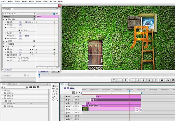This screenshot has height=121, width=175.
Task: Toggle the Position stopwatch animation
Action: pos(8,22)
